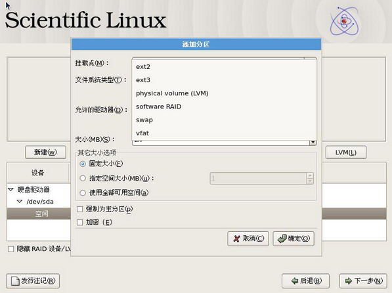Screen dimensions: 392x293
Task: Click the green forward arrow icon
Action: pyautogui.click(x=348, y=281)
